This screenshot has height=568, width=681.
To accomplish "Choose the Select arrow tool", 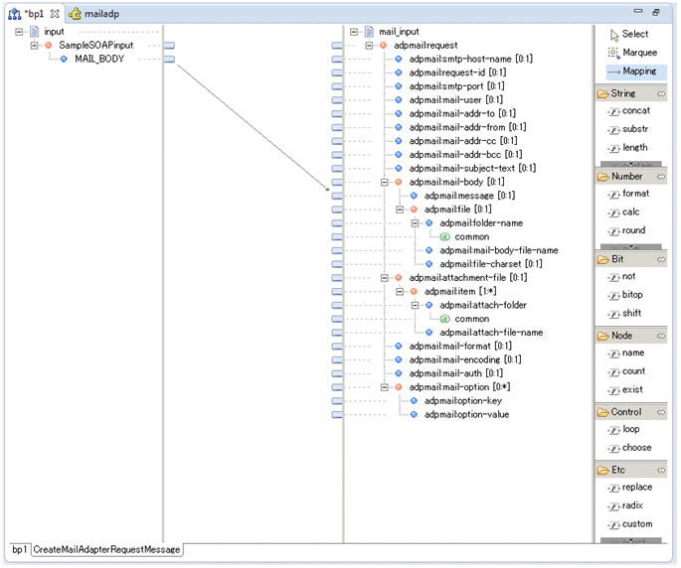I will 633,34.
